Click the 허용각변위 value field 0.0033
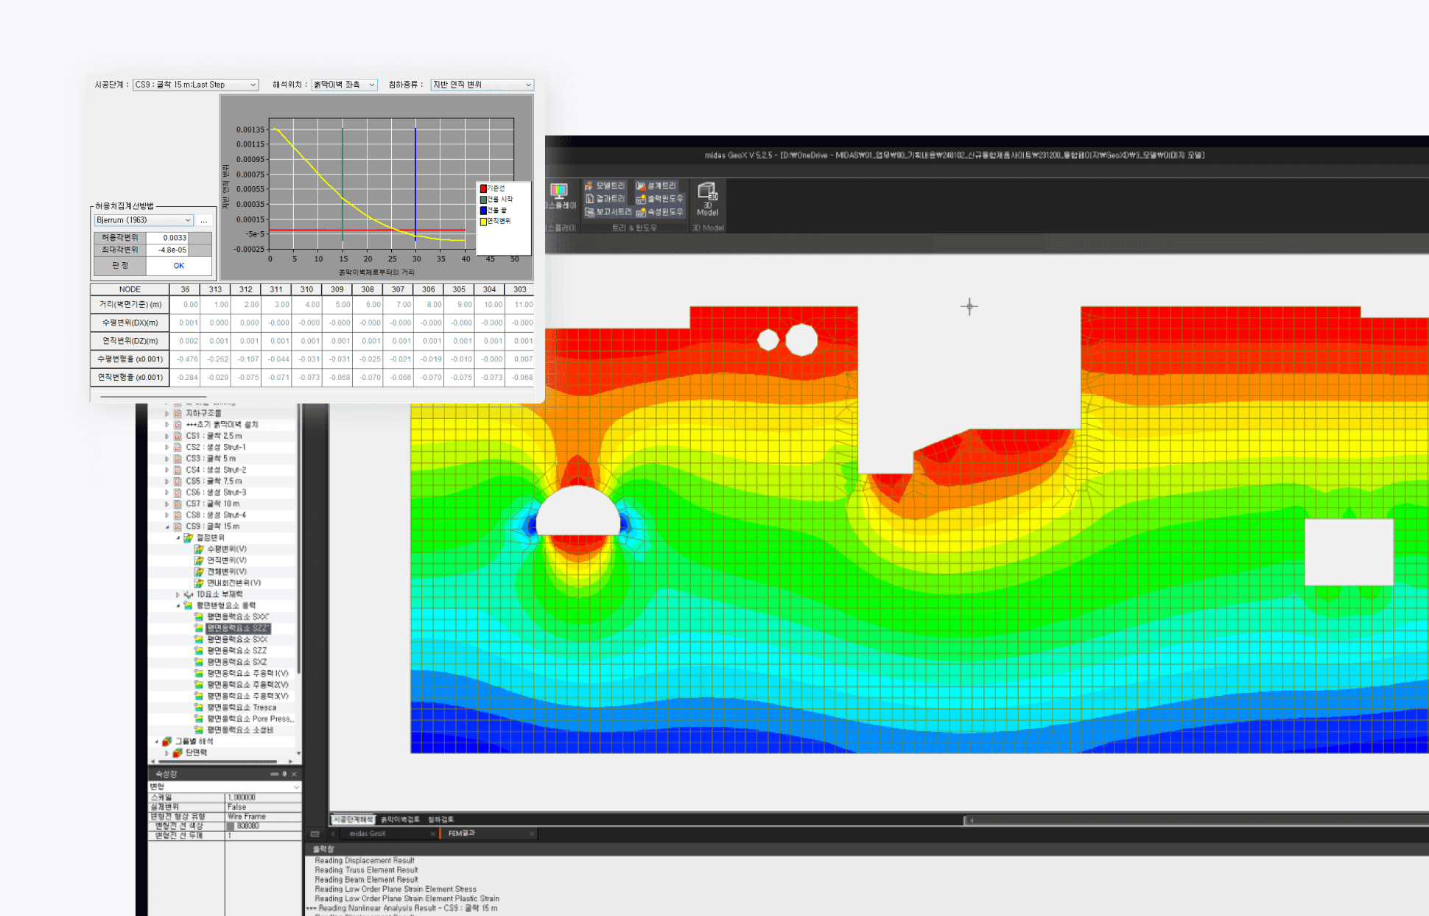1429x916 pixels. (x=167, y=238)
